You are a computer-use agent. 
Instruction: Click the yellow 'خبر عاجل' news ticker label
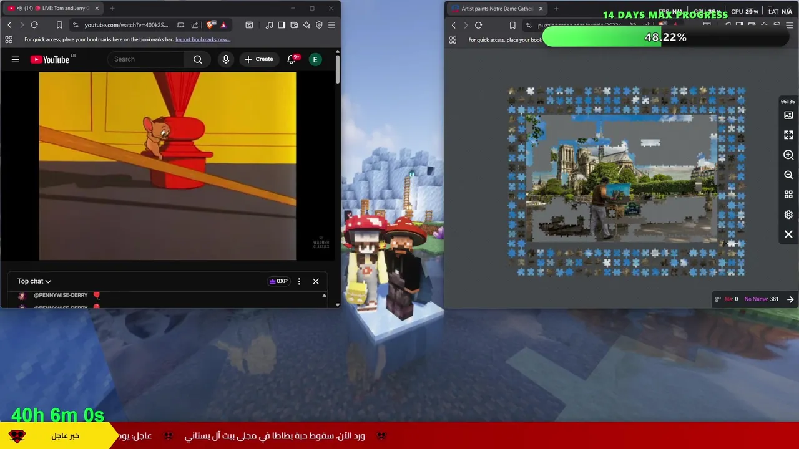coord(66,436)
